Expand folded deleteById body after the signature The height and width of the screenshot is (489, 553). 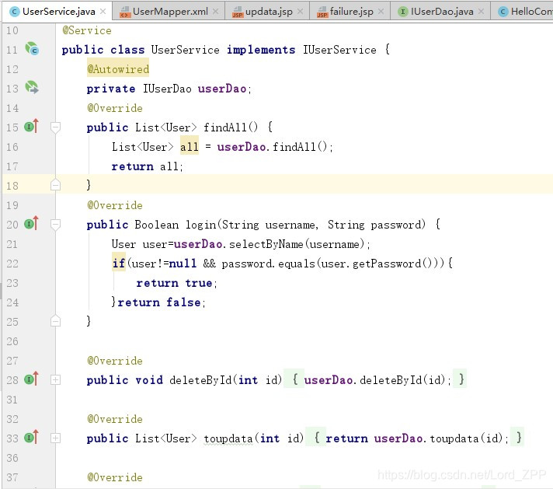click(x=295, y=379)
